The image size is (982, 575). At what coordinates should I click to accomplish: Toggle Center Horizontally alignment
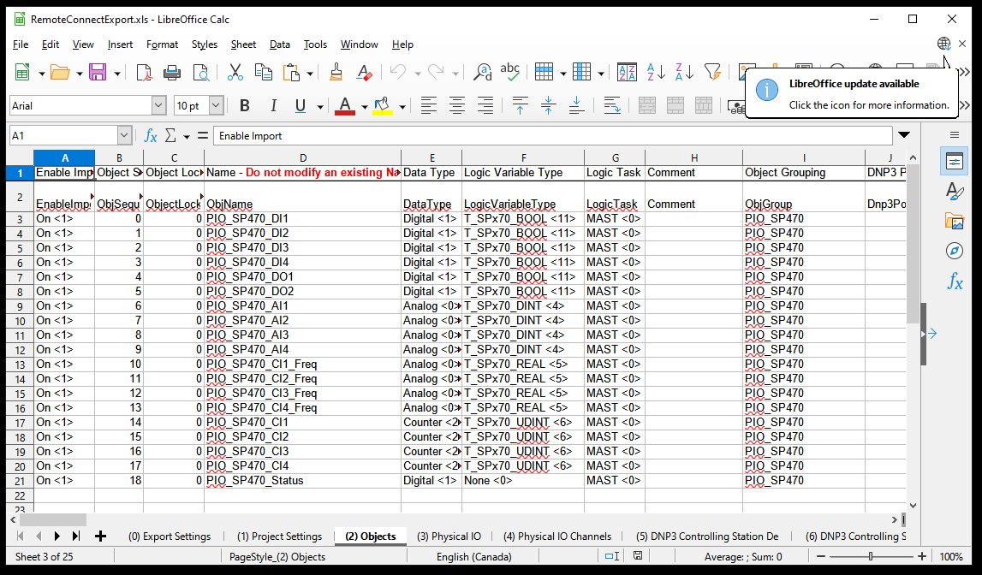457,106
